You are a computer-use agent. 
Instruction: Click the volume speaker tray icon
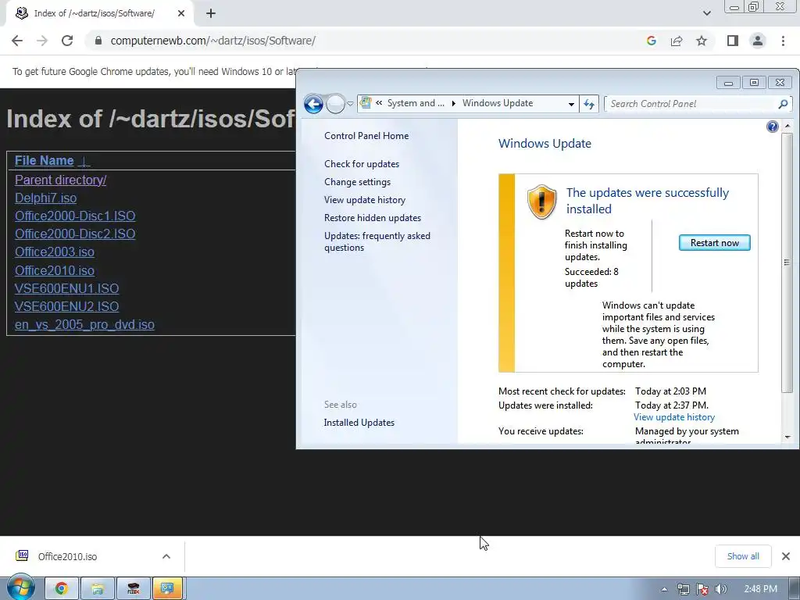click(x=720, y=589)
